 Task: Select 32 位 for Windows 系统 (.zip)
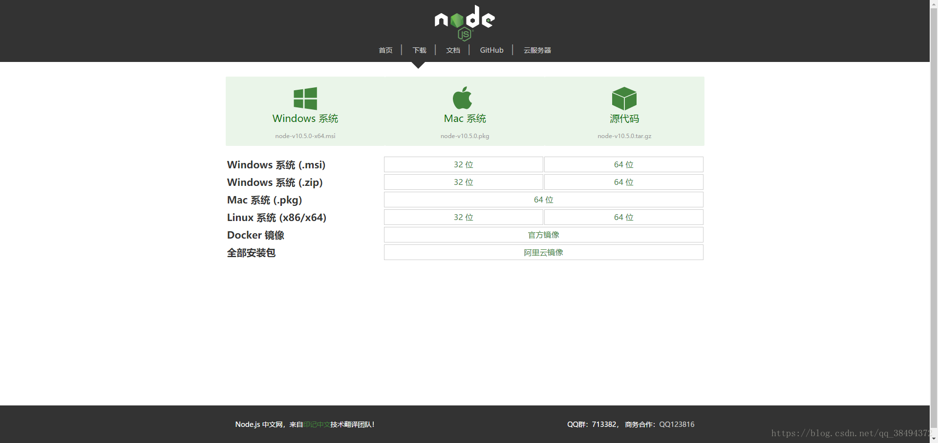point(464,182)
